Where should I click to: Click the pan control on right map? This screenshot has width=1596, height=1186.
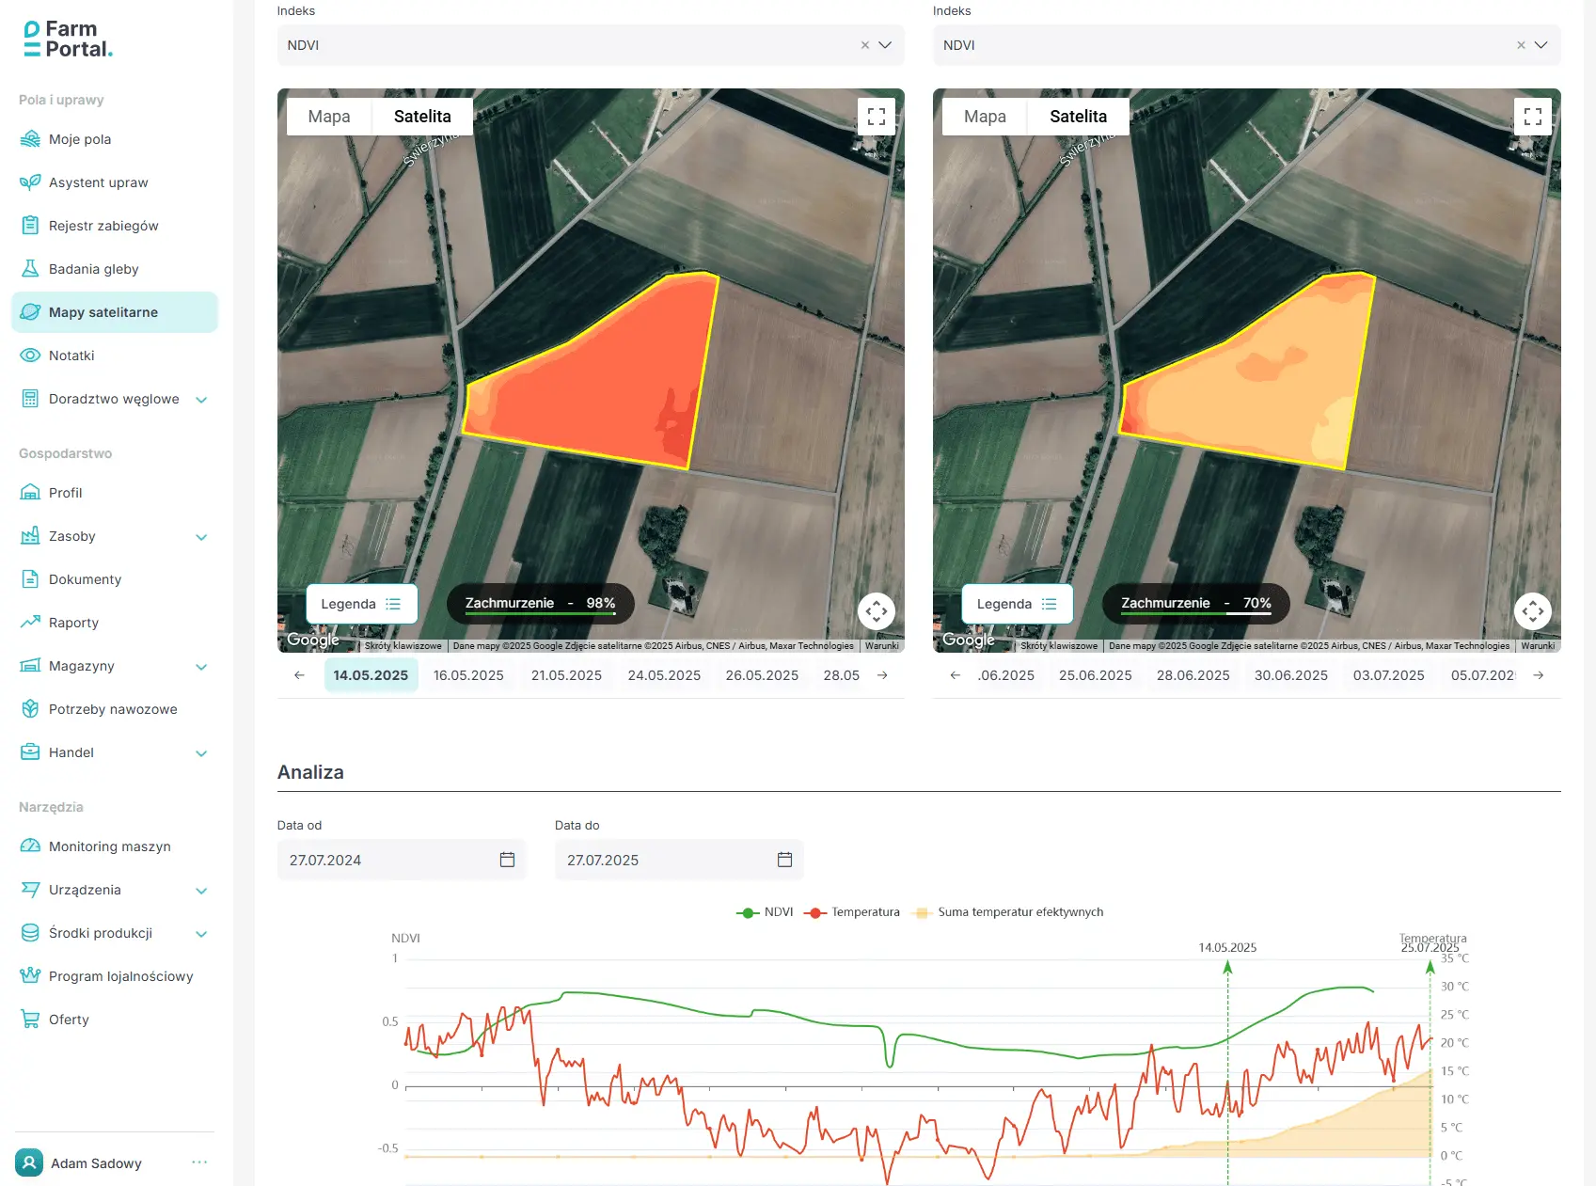click(1532, 611)
